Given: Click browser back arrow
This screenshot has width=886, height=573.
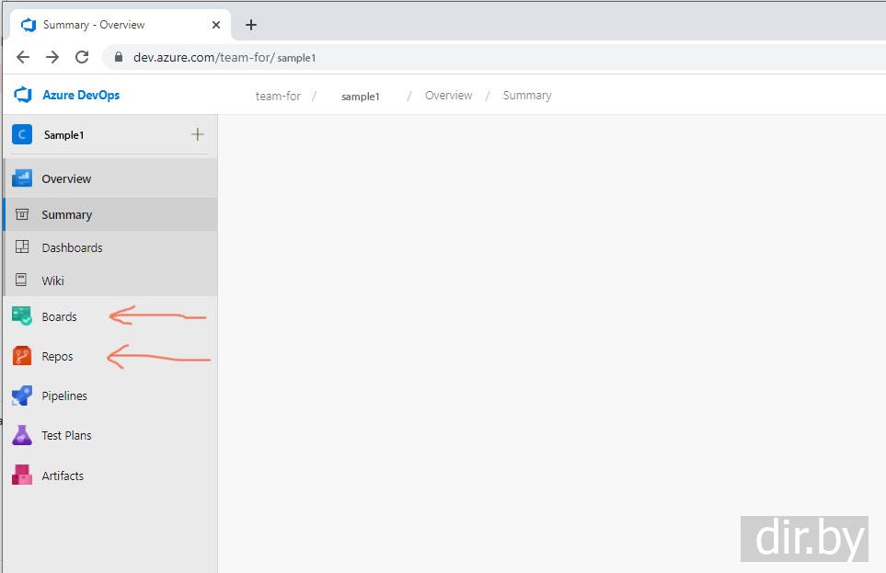Looking at the screenshot, I should (x=23, y=57).
